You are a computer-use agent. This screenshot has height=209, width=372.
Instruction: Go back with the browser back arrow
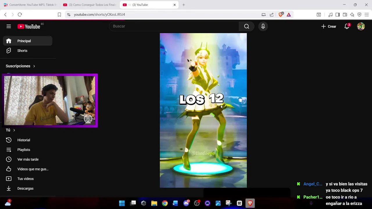[x=5, y=15]
